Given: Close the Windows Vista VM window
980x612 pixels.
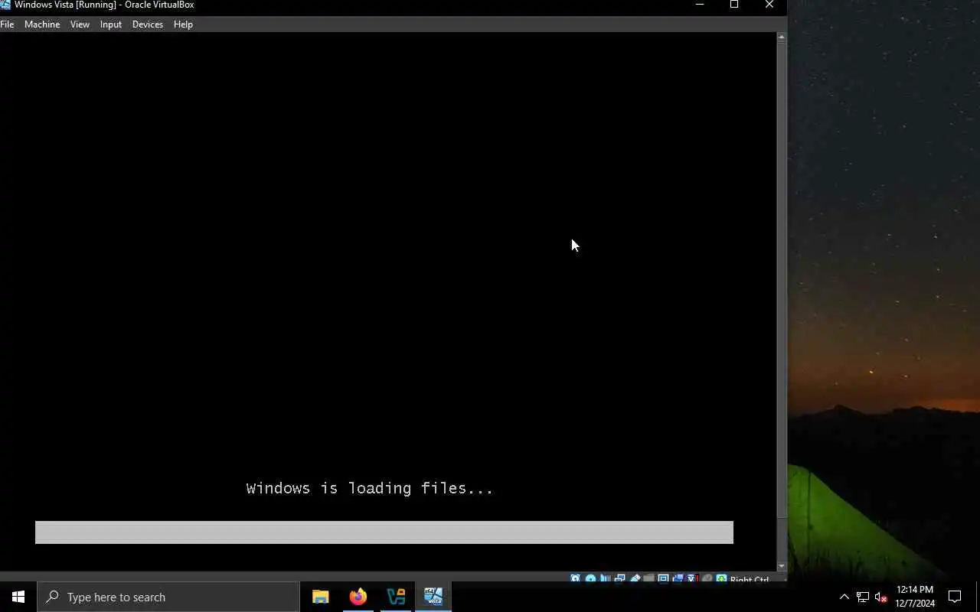Looking at the screenshot, I should coord(769,5).
